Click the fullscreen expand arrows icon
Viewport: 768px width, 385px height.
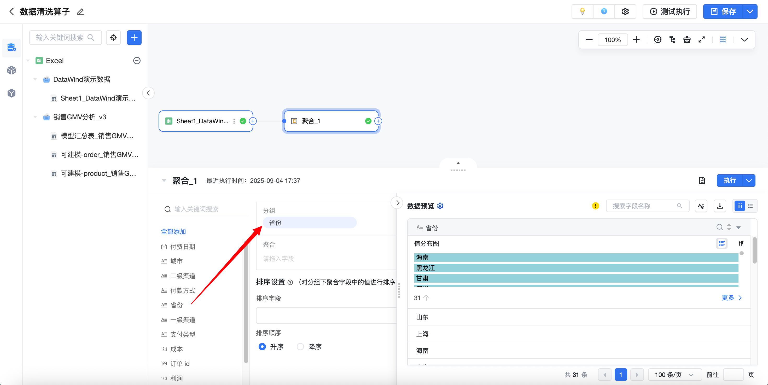coord(701,40)
